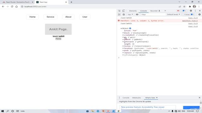The height and width of the screenshot is (113, 202).
Task: Close the What's New tab
Action: point(157,98)
